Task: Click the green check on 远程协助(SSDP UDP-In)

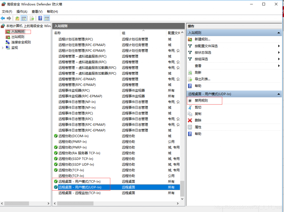Action: tap(56, 164)
